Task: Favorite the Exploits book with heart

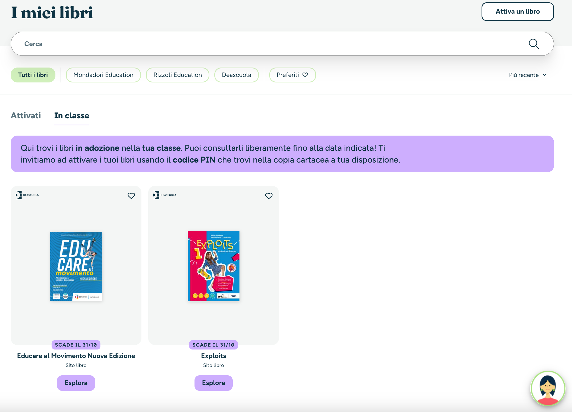Action: (x=269, y=196)
